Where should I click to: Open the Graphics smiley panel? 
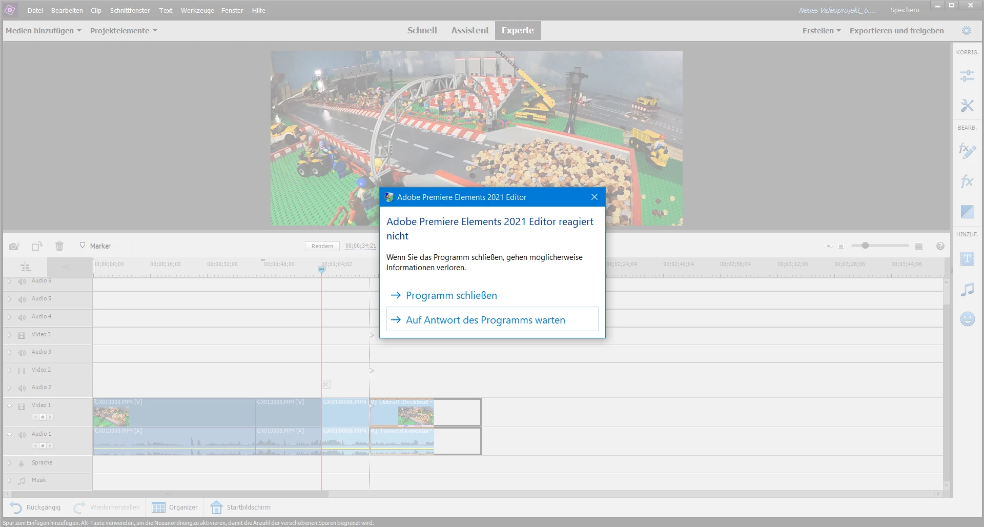coord(967,319)
